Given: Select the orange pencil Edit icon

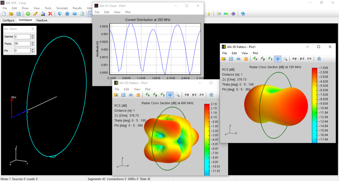Looking at the screenshot, I should click(35, 14).
